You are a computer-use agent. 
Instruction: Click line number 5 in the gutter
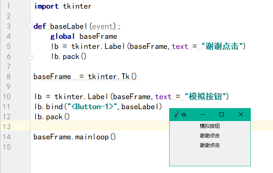tap(8, 46)
